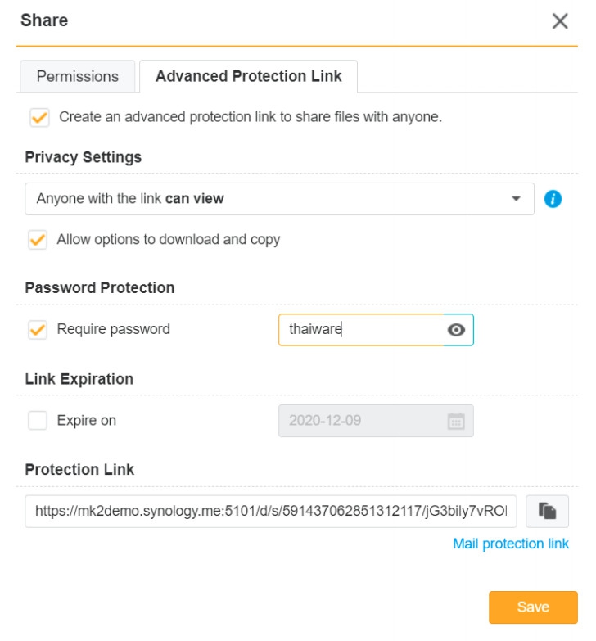This screenshot has width=596, height=641.
Task: Expand the privacy settings dropdown arrow
Action: (516, 199)
